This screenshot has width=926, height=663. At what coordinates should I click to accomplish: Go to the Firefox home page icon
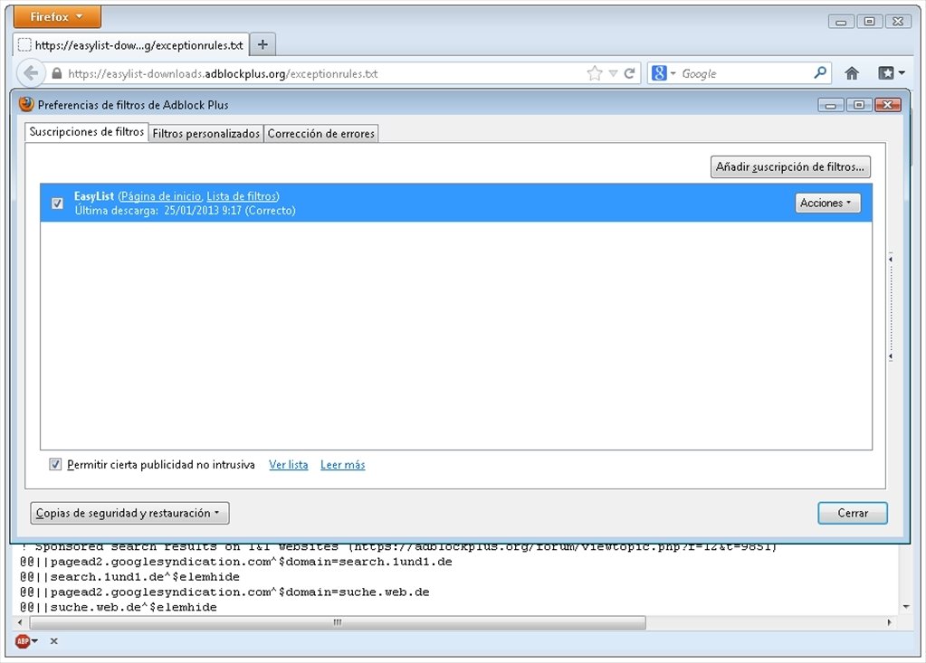tap(852, 73)
